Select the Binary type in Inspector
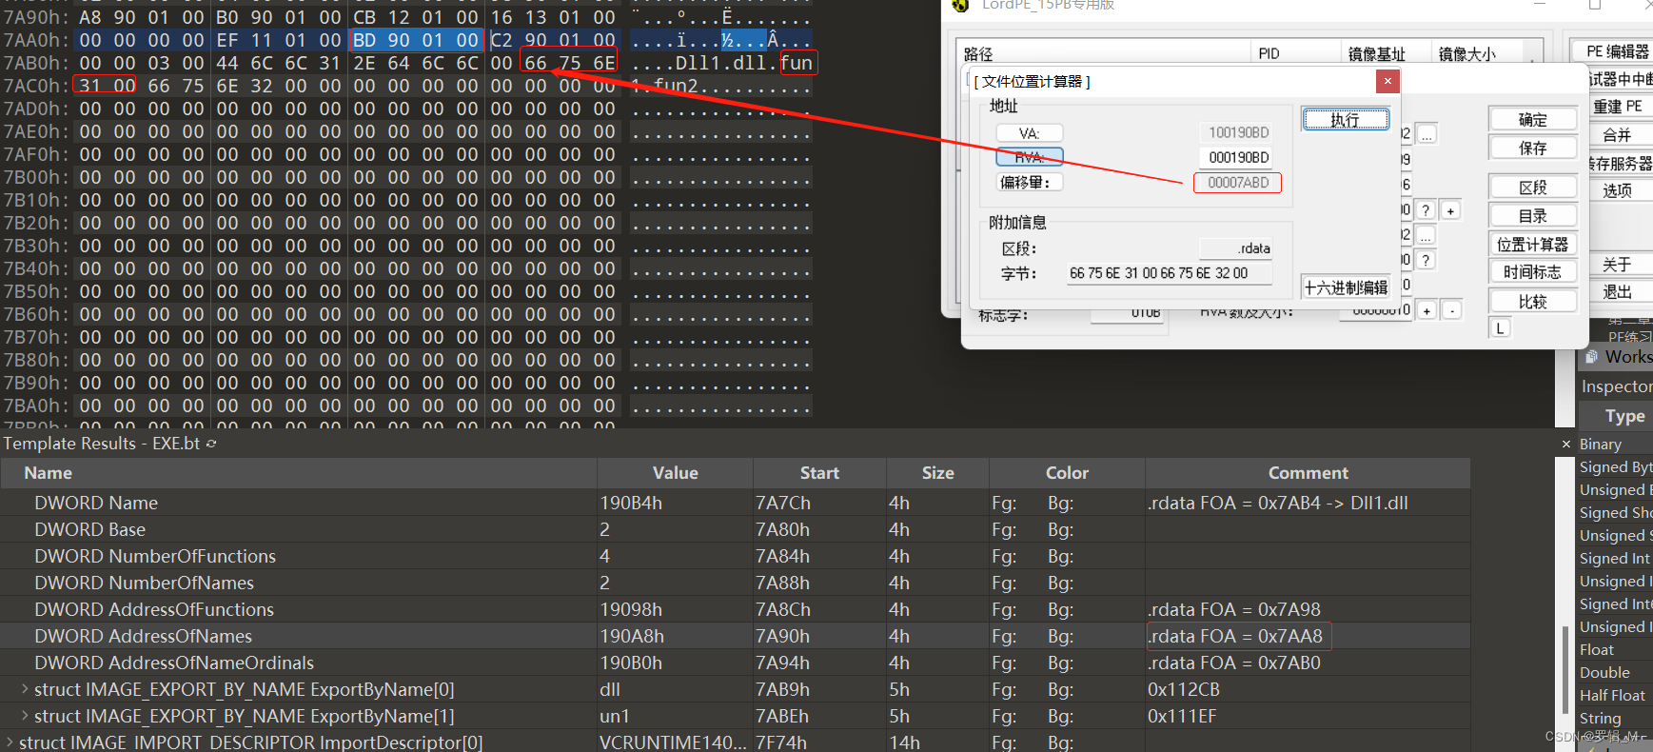Screen dimensions: 1653x752 1601,445
